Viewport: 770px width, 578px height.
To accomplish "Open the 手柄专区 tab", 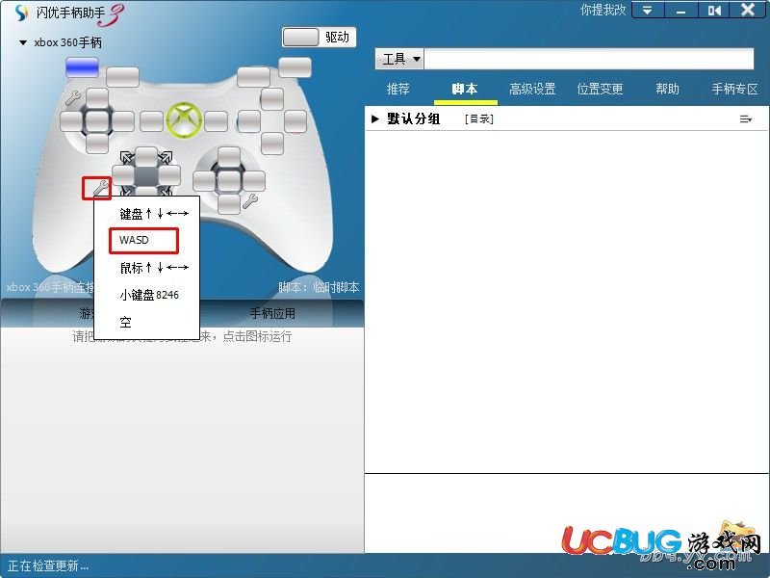I will tap(734, 89).
